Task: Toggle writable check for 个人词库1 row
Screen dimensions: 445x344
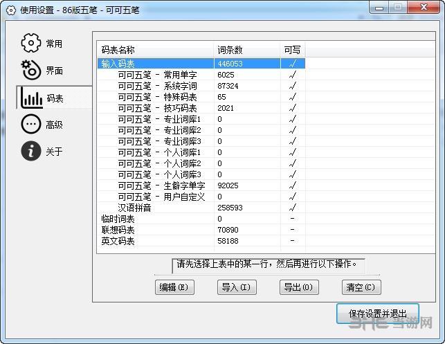Action: click(293, 152)
